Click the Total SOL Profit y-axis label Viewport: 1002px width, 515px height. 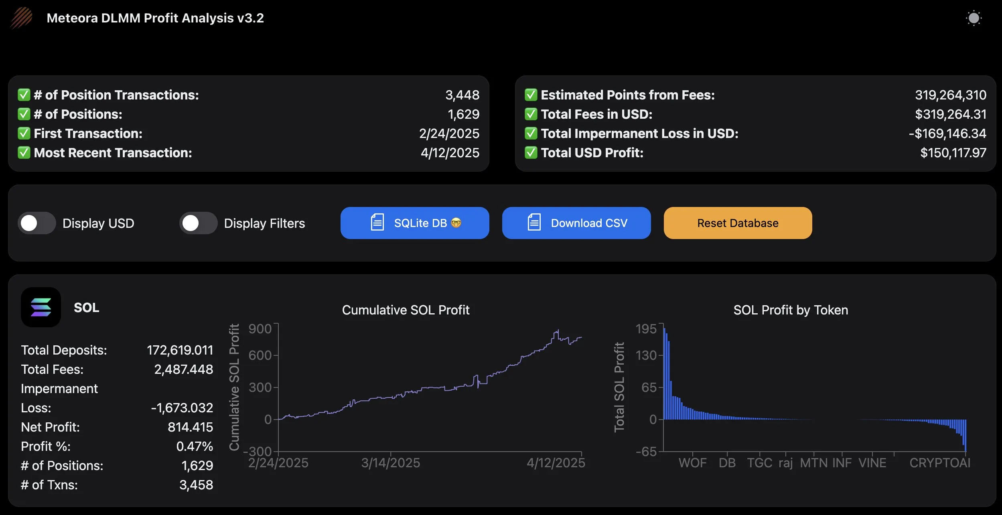[619, 387]
